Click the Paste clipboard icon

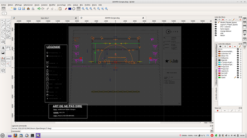coord(60,9)
